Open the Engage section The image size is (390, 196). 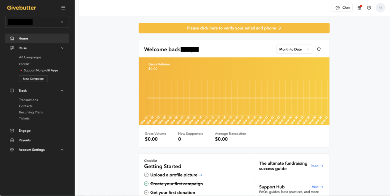click(24, 131)
